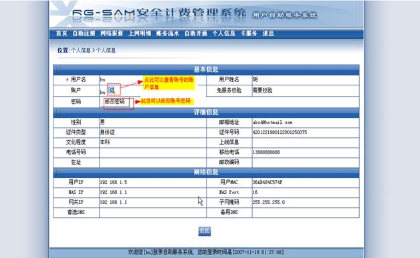Open the 卡服务 card service menu
Viewport: 420px width, 258px height.
249,33
